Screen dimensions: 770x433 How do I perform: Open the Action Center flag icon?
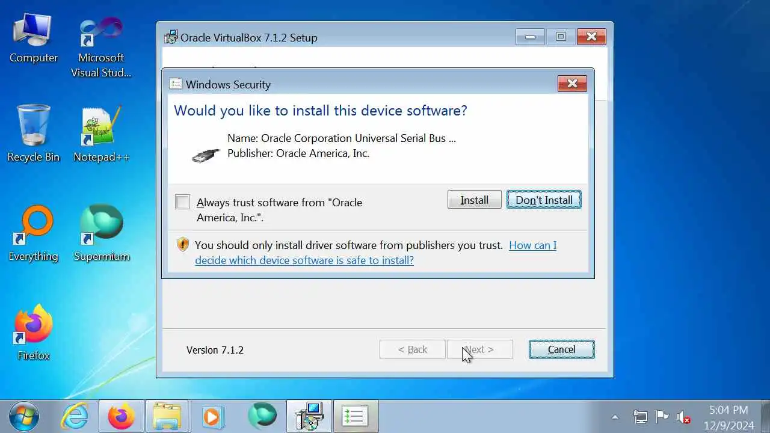(662, 417)
